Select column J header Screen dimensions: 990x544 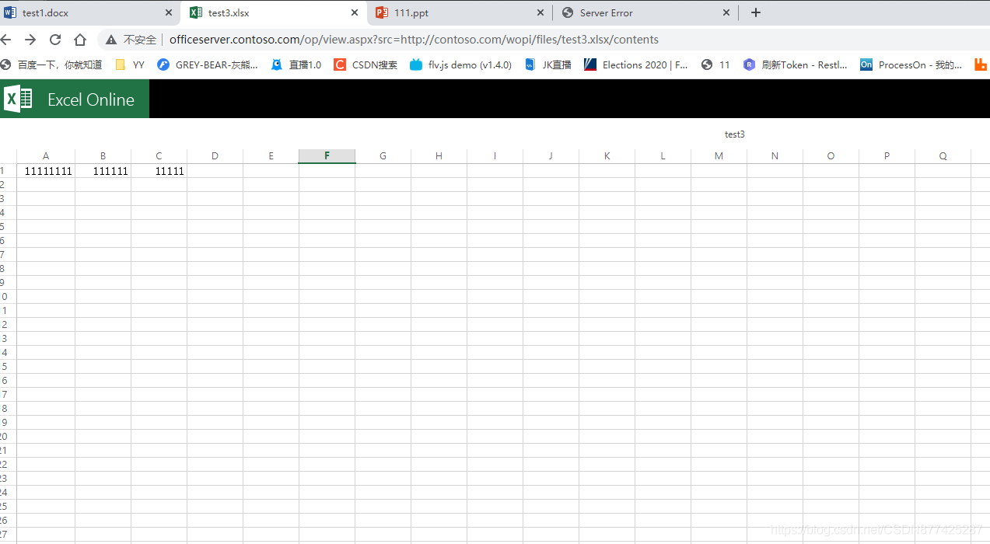coord(551,156)
